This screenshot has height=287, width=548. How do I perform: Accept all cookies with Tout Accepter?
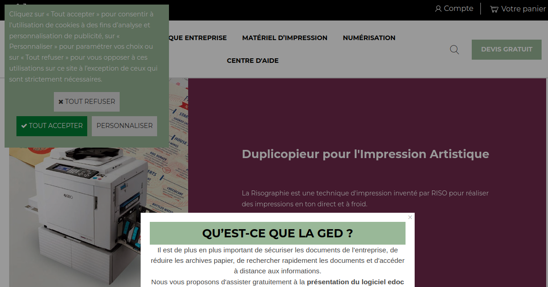52,126
